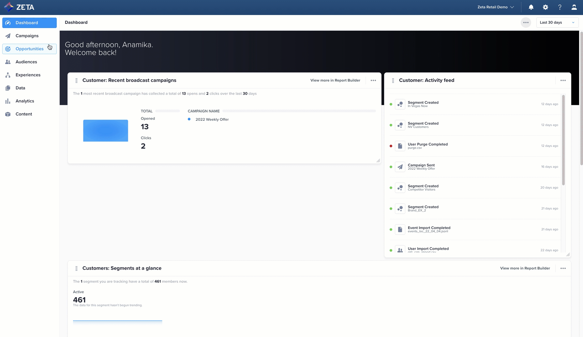Click Segment Created NV Customers entry
Image resolution: width=583 pixels, height=337 pixels.
(x=474, y=125)
